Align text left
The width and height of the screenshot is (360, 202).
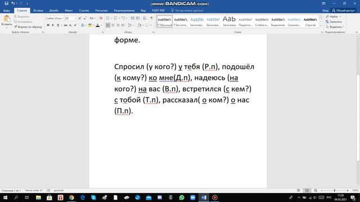(108, 25)
